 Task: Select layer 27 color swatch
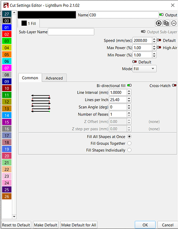click(7, 14)
